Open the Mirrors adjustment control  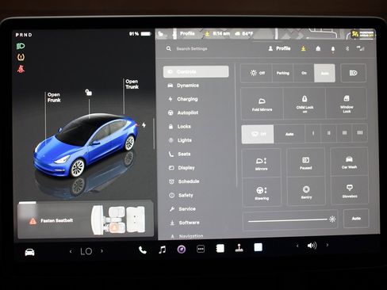(x=261, y=163)
